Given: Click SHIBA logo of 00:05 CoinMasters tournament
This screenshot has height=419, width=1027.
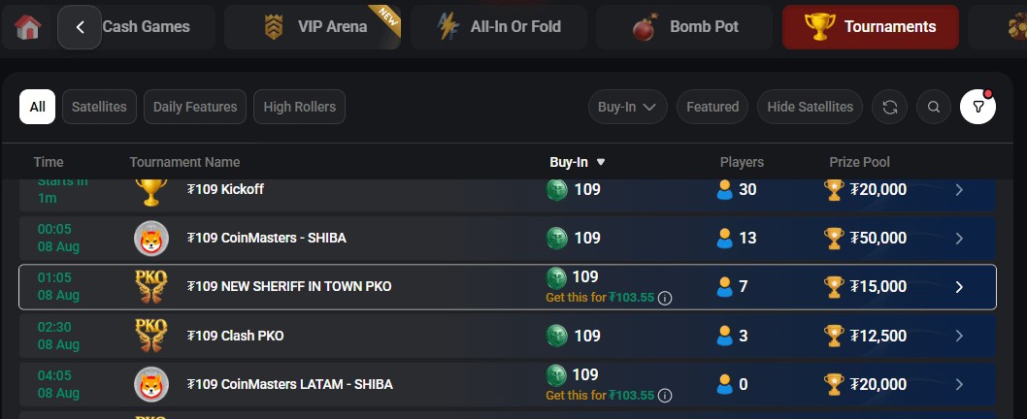Looking at the screenshot, I should pyautogui.click(x=151, y=239).
